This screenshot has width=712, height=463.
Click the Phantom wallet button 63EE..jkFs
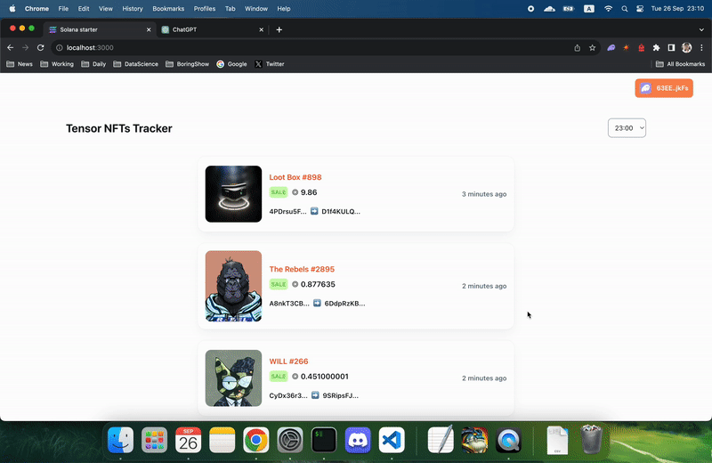click(x=663, y=88)
